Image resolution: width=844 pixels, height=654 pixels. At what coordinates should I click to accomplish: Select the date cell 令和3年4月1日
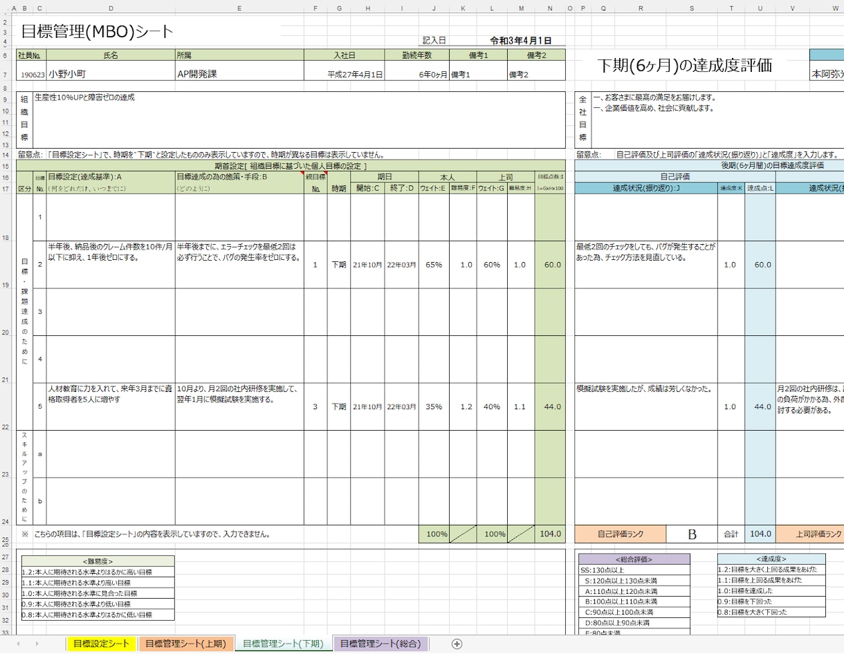click(521, 41)
